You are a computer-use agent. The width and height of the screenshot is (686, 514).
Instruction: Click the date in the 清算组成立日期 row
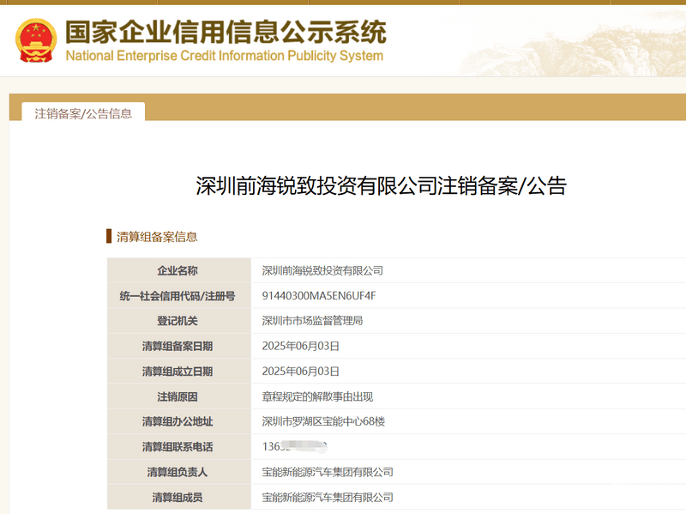pos(301,372)
